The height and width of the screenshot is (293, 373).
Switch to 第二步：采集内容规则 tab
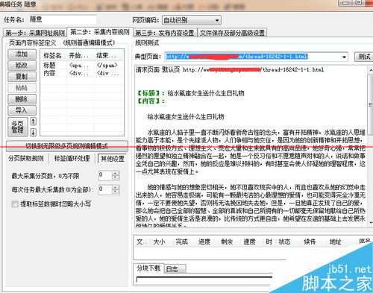[99, 32]
